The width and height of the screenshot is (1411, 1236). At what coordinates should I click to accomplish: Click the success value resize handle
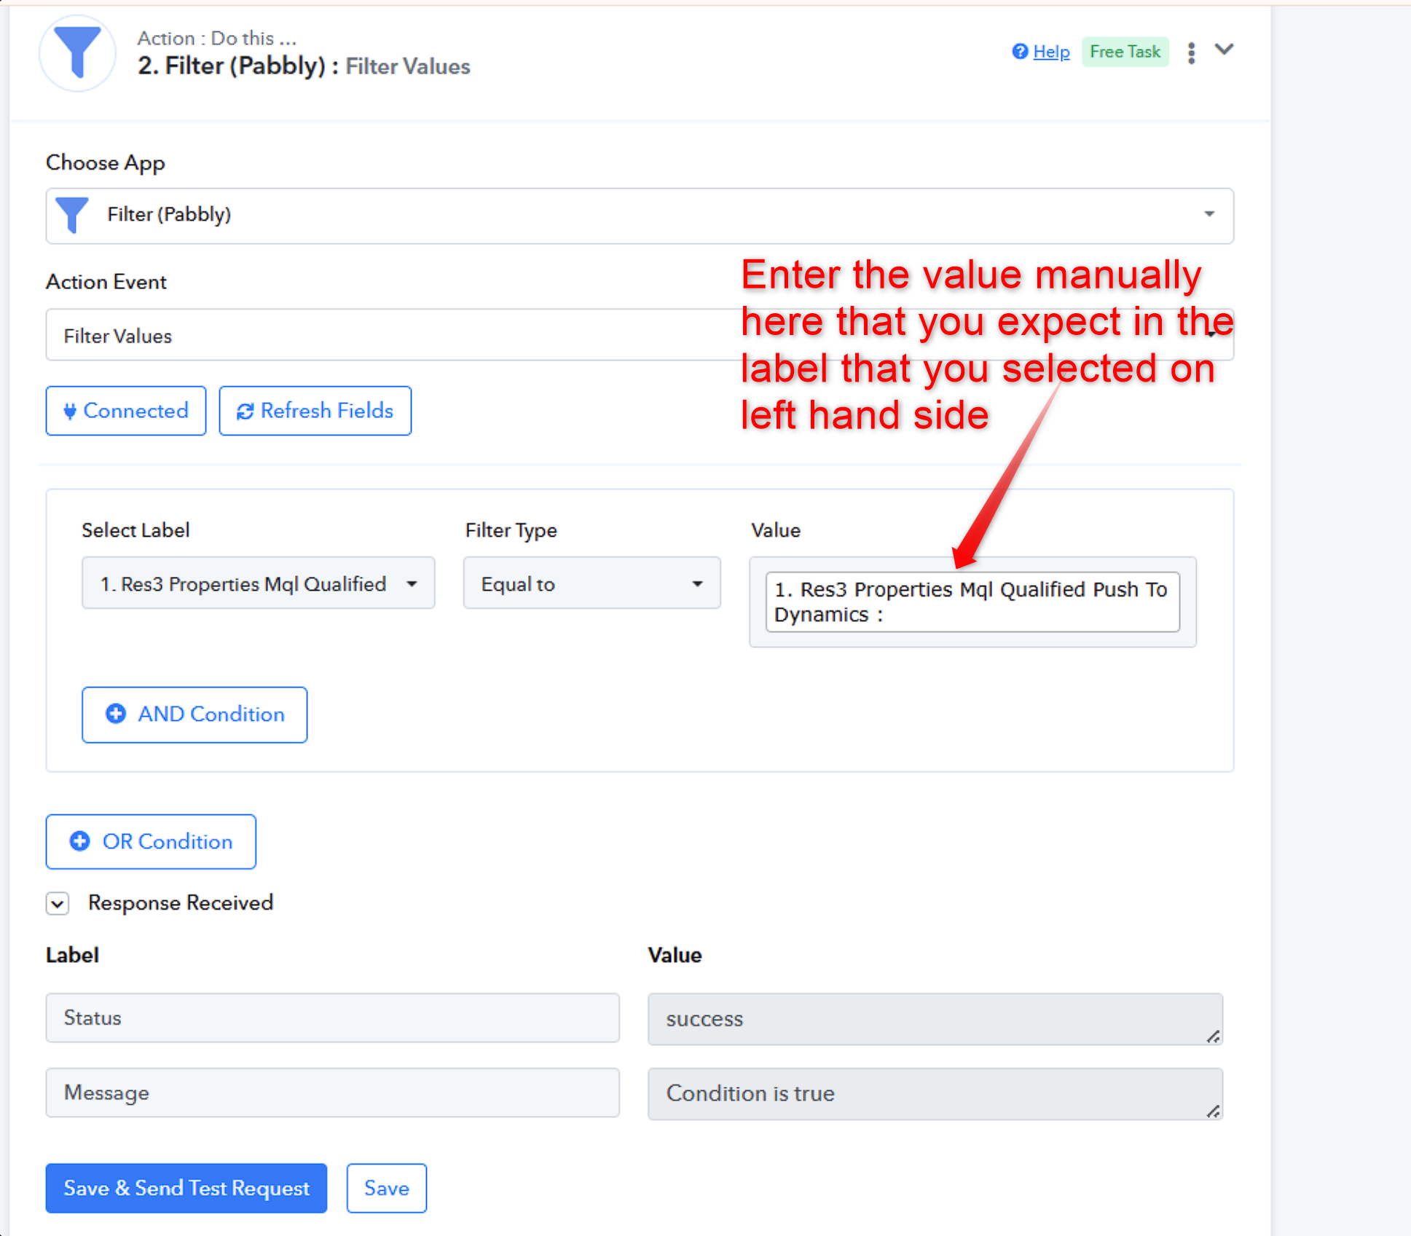tap(1212, 1036)
